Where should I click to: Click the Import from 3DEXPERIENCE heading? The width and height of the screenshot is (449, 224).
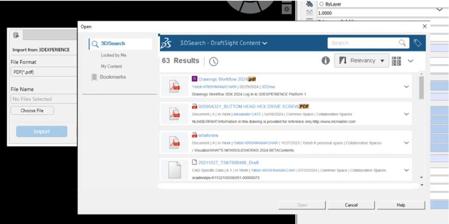(41, 50)
